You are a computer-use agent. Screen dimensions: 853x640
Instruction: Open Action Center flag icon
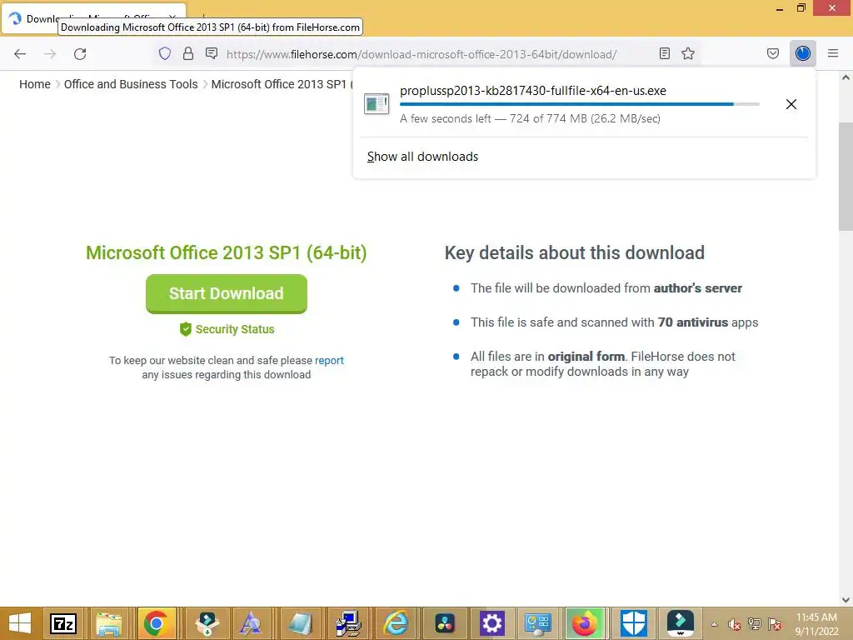click(775, 624)
